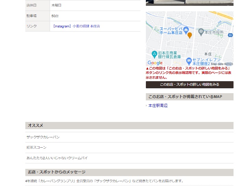
Task: Select the 本庄市役所 gray map marker
Action: (201, 32)
